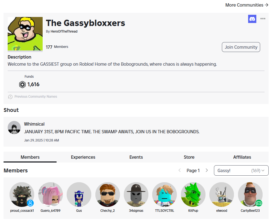Visit HeroOfTheThread's profile link

pyautogui.click(x=64, y=31)
